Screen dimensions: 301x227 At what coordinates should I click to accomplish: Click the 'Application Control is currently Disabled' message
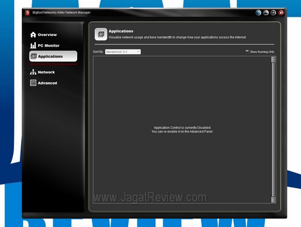tap(183, 127)
